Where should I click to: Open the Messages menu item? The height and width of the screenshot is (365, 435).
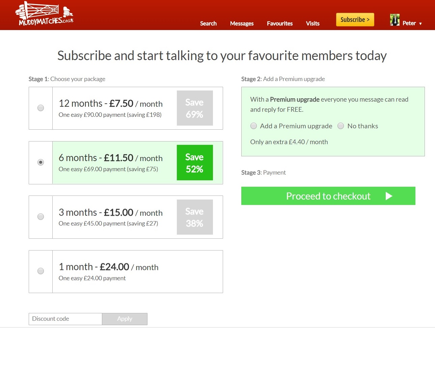coord(242,23)
